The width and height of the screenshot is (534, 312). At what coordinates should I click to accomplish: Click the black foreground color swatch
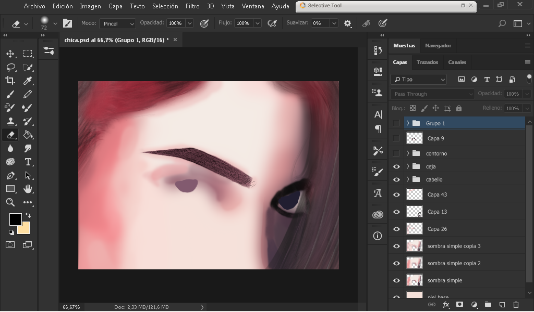pyautogui.click(x=15, y=219)
